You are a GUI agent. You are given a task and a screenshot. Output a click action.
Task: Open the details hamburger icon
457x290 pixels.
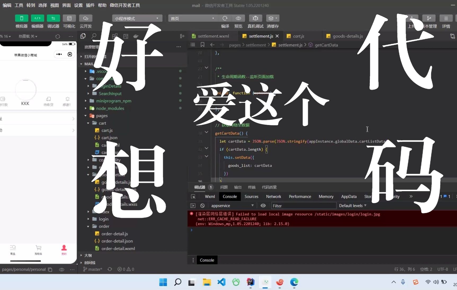446,18
